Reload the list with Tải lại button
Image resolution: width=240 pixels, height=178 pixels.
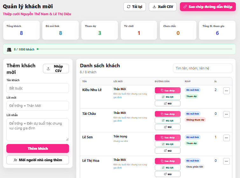point(134,7)
